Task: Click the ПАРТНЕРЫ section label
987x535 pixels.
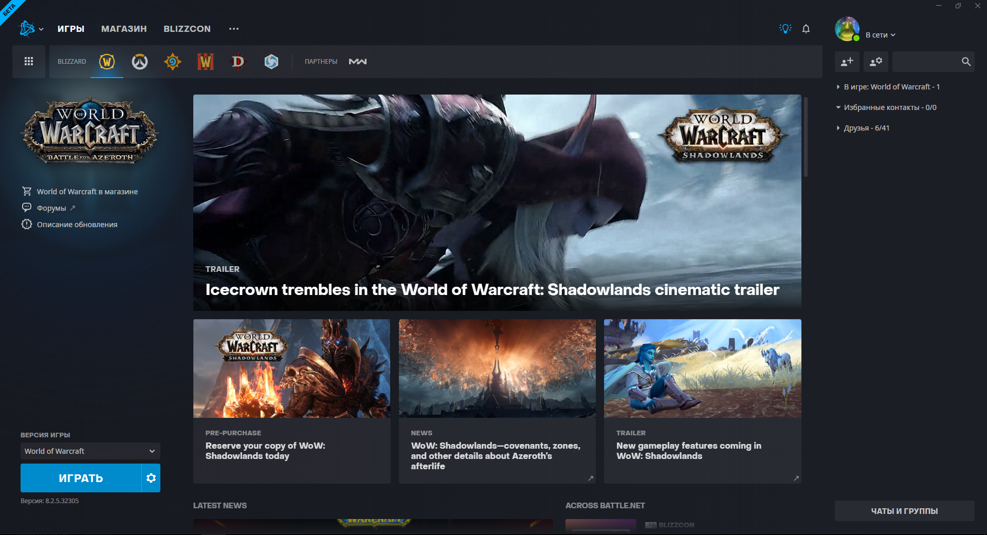Action: pyautogui.click(x=321, y=62)
